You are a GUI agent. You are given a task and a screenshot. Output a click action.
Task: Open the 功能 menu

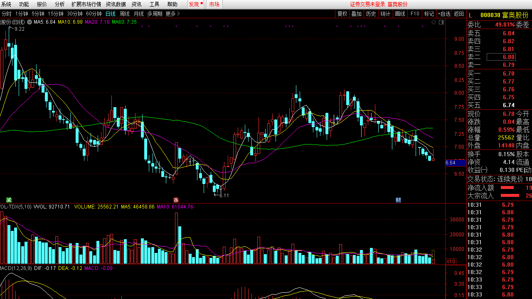(24, 4)
